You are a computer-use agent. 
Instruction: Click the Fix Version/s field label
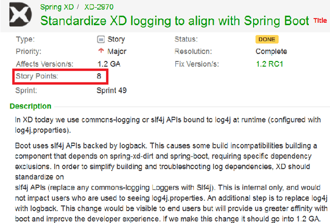tap(196, 64)
